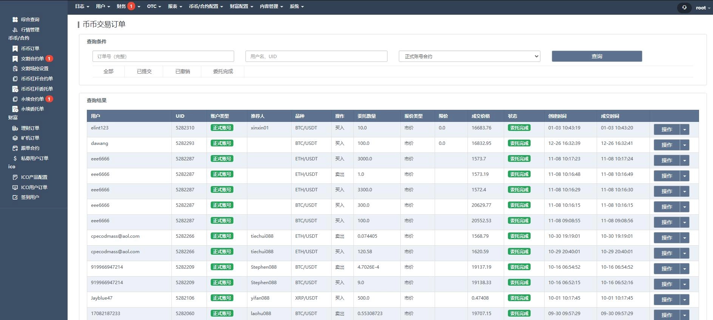Click the 币币订单 bookmark icon
The height and width of the screenshot is (320, 713).
(15, 49)
